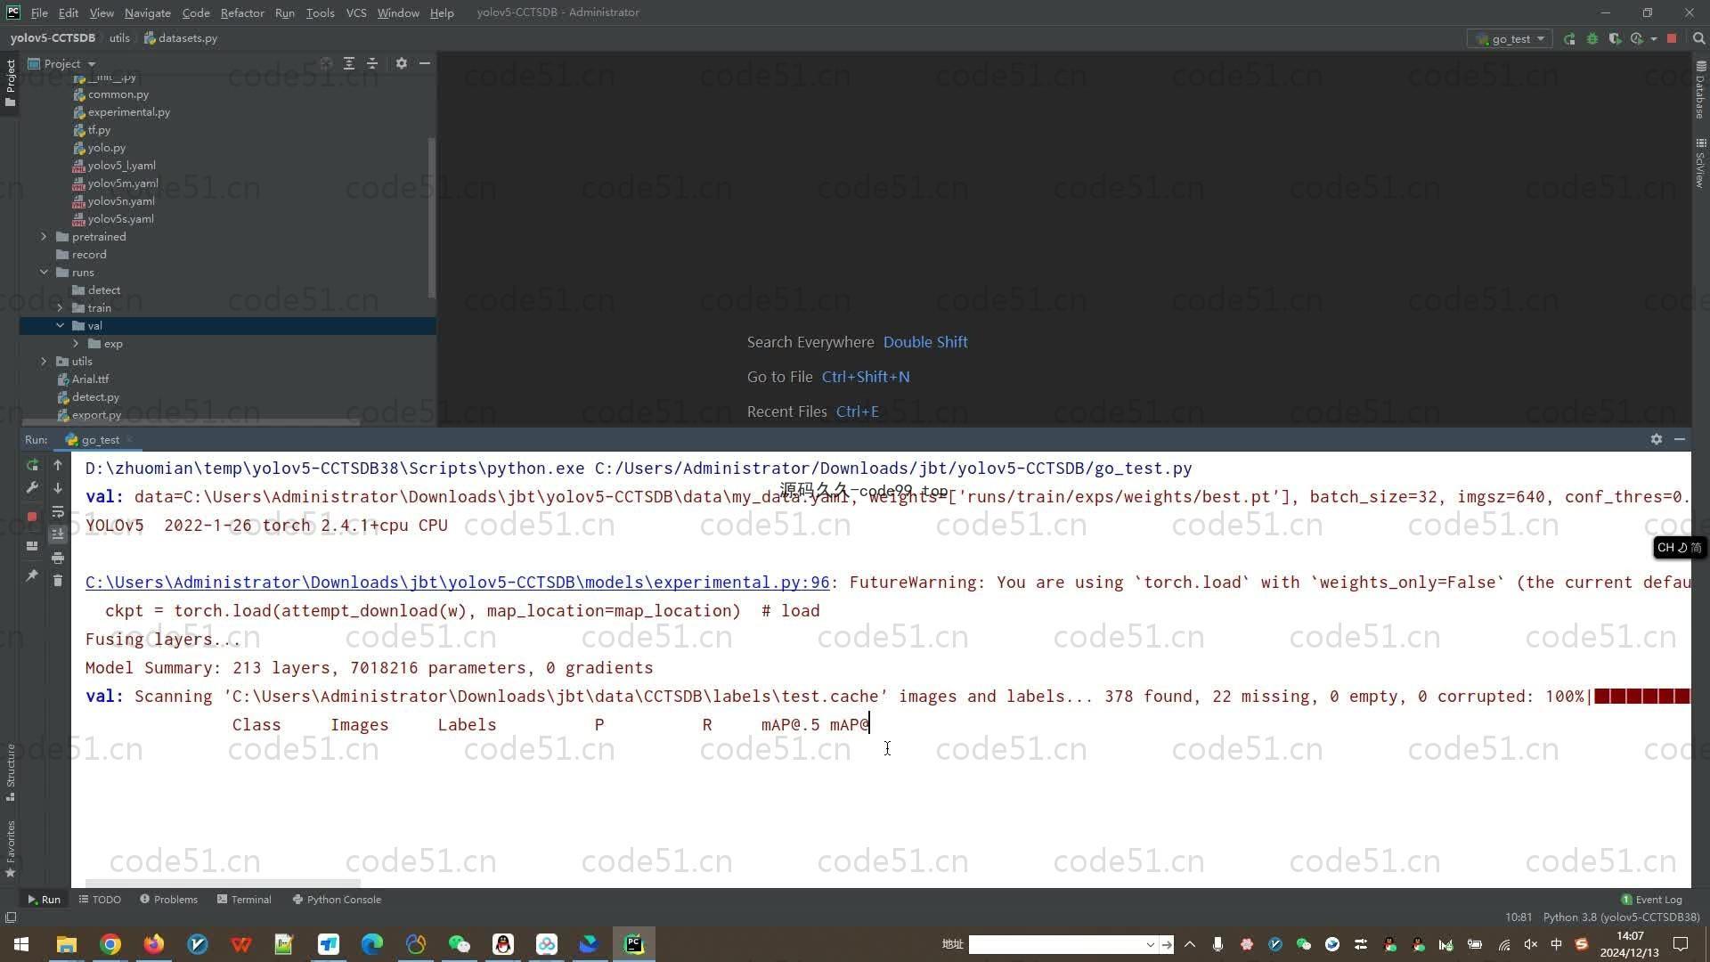Screen dimensions: 1710x962
Task: Select opened file locate icon in Project panel
Action: 326,64
